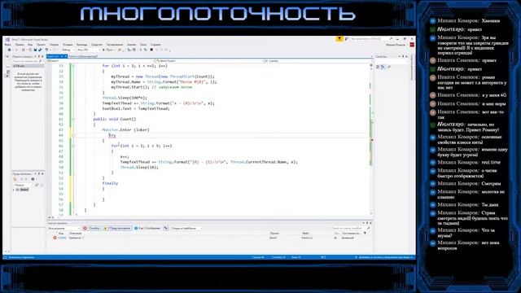
Task: Open the Вид menu
Action: 30,45
